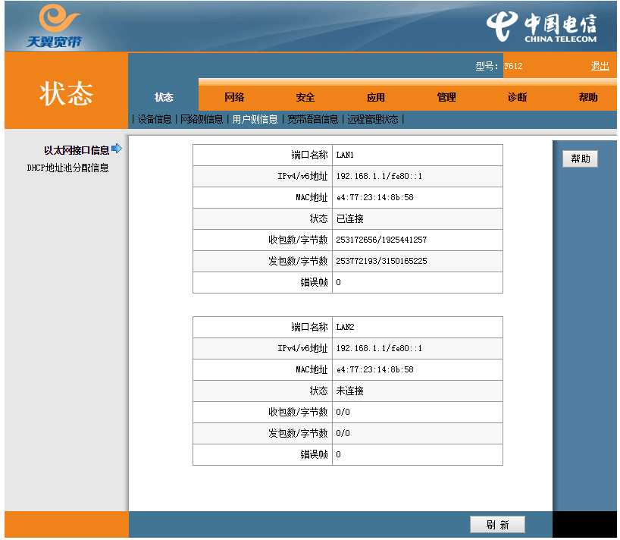Click the 状态 label in the LAN1 table

click(x=318, y=218)
